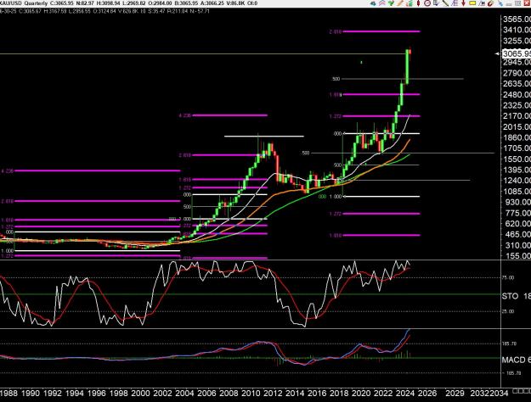
Task: Click the red downward arrow marker tool
Action: (463, 3)
